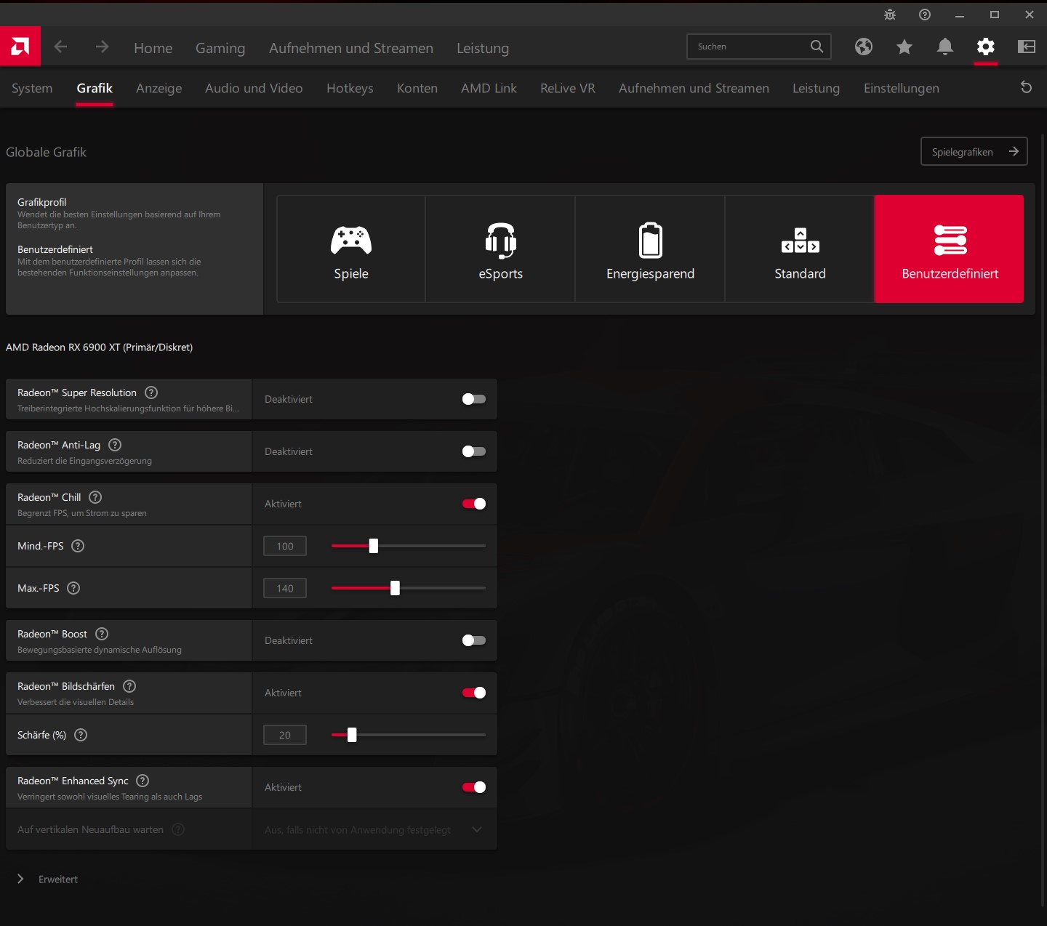Open Aufnehmen und Streamen in top navigation

351,48
